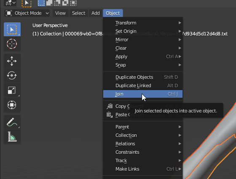This screenshot has height=179, width=236.
Task: Choose the Measure ruler tool
Action: click(12, 136)
